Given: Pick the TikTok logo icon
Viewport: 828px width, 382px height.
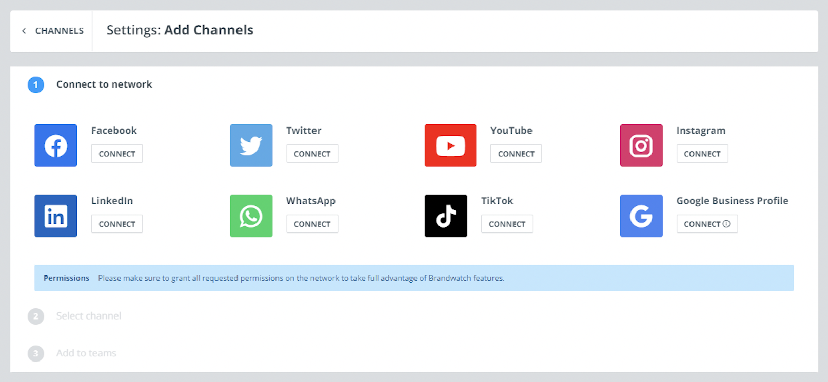Looking at the screenshot, I should click(446, 216).
